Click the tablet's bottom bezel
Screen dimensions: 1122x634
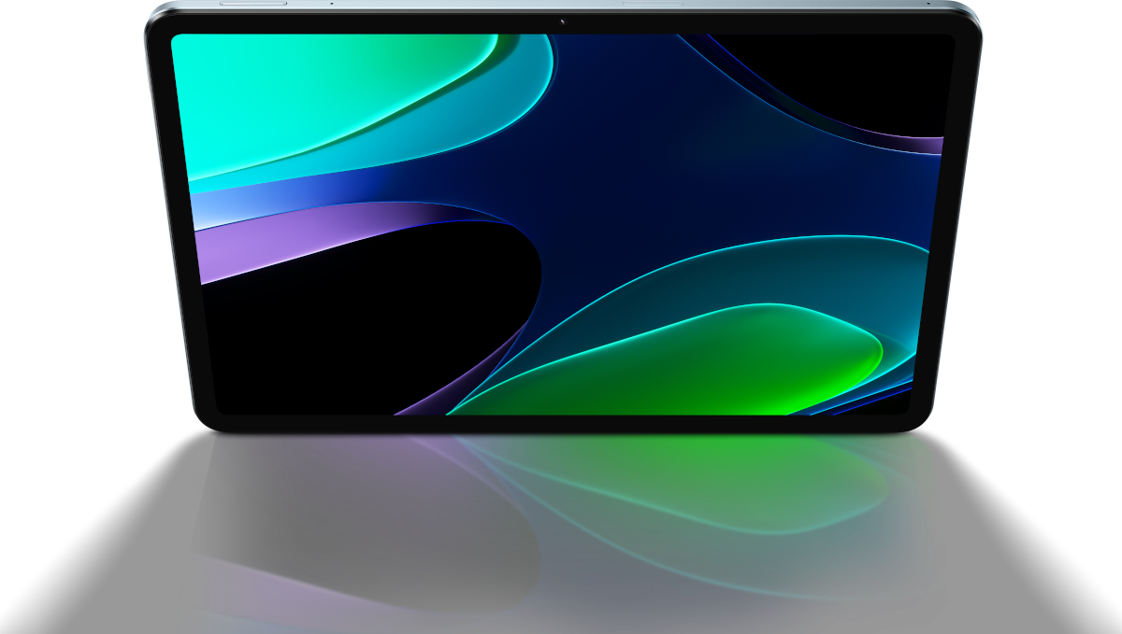point(561,424)
